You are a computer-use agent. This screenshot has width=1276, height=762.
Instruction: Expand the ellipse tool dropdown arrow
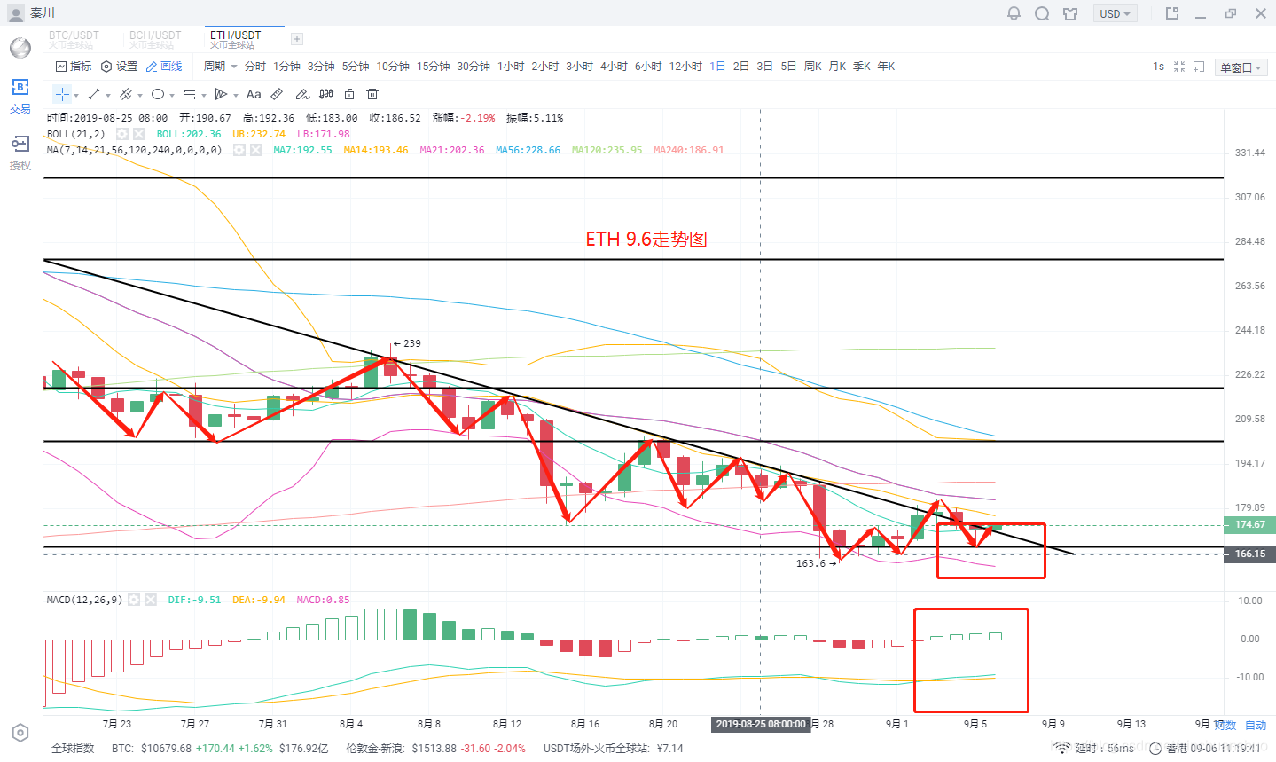click(172, 95)
